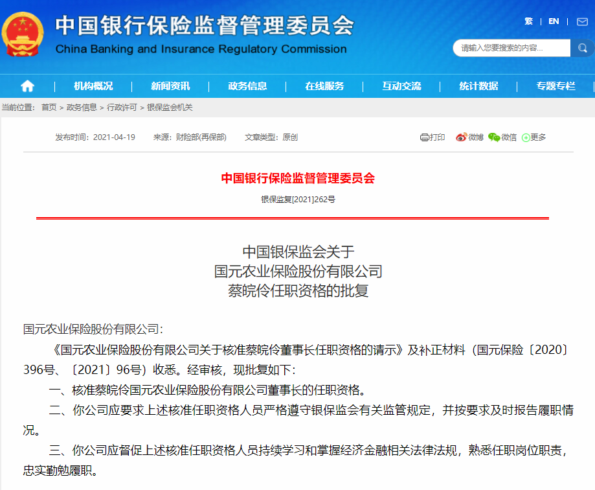Viewport: 595px width, 490px height.
Task: Click the green plus 更多 icon
Action: pos(526,137)
